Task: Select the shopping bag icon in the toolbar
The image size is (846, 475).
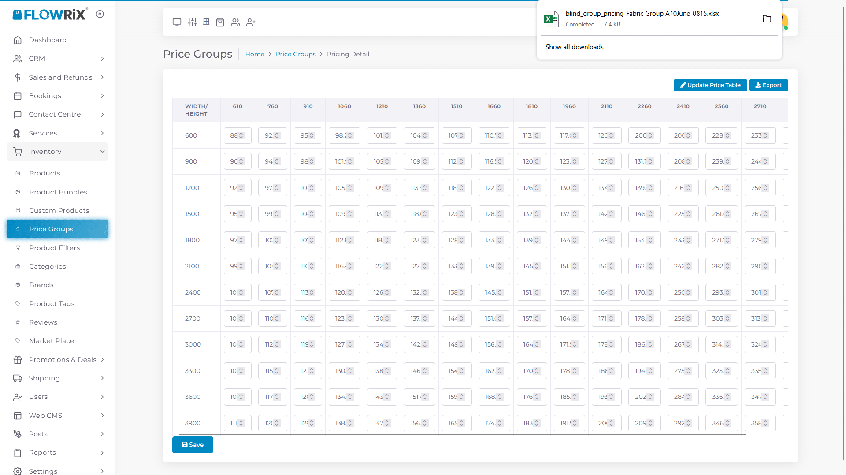Action: pos(220,22)
